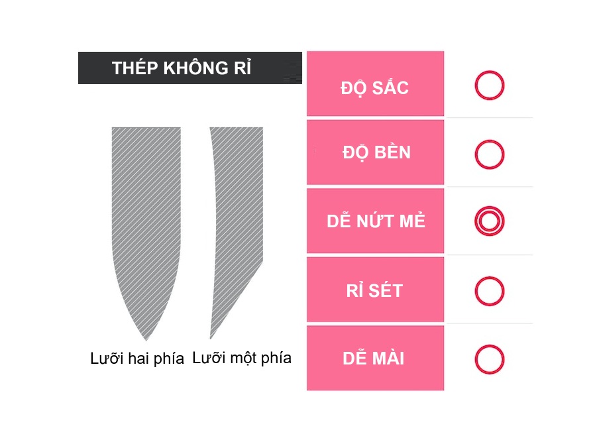Click the DỄ NỨT MẺ label
This screenshot has height=444, width=595.
(x=375, y=221)
